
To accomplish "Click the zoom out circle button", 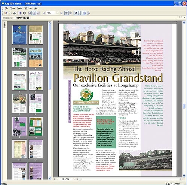I will coord(44,13).
